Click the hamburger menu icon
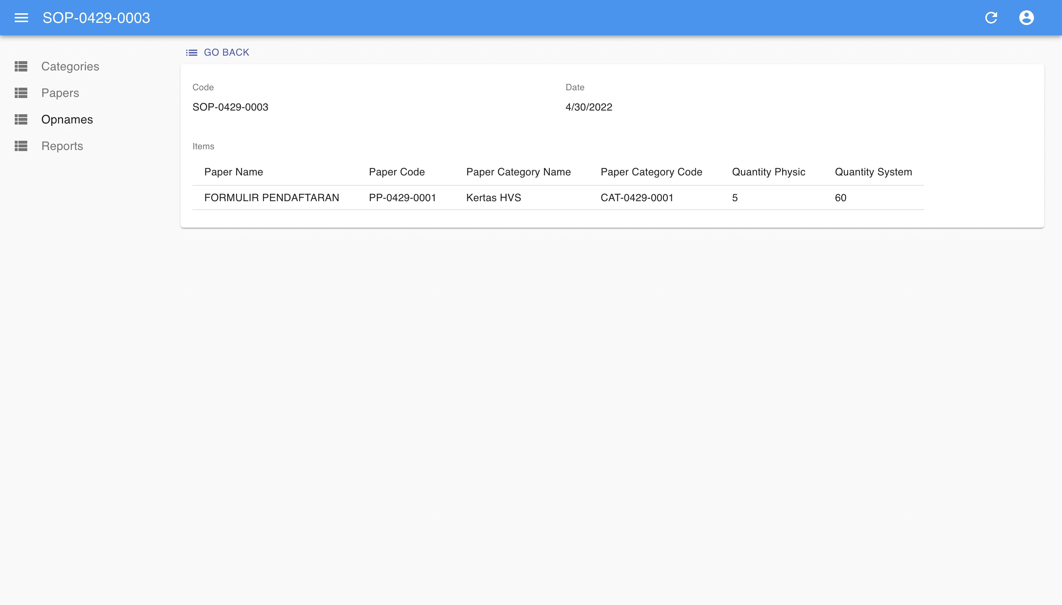The height and width of the screenshot is (605, 1062). pyautogui.click(x=21, y=18)
